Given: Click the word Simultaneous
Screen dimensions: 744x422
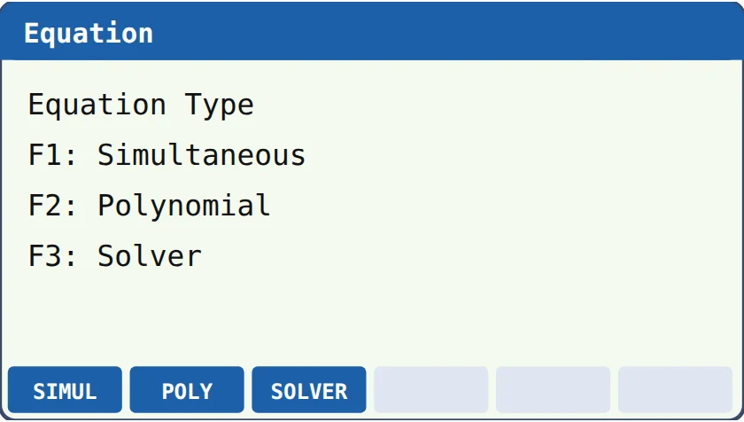Looking at the screenshot, I should [202, 155].
